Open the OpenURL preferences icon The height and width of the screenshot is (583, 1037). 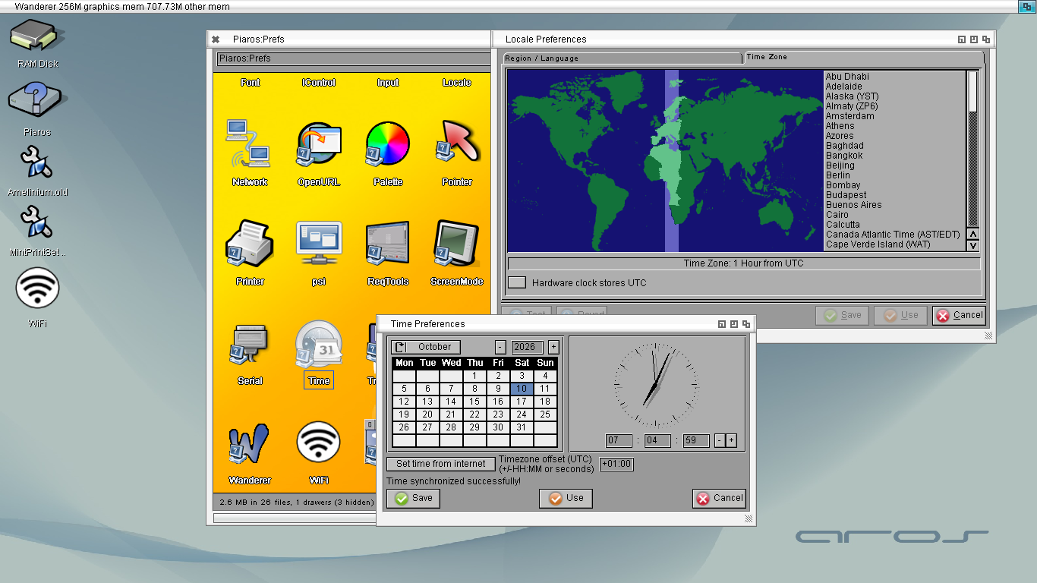tap(319, 144)
